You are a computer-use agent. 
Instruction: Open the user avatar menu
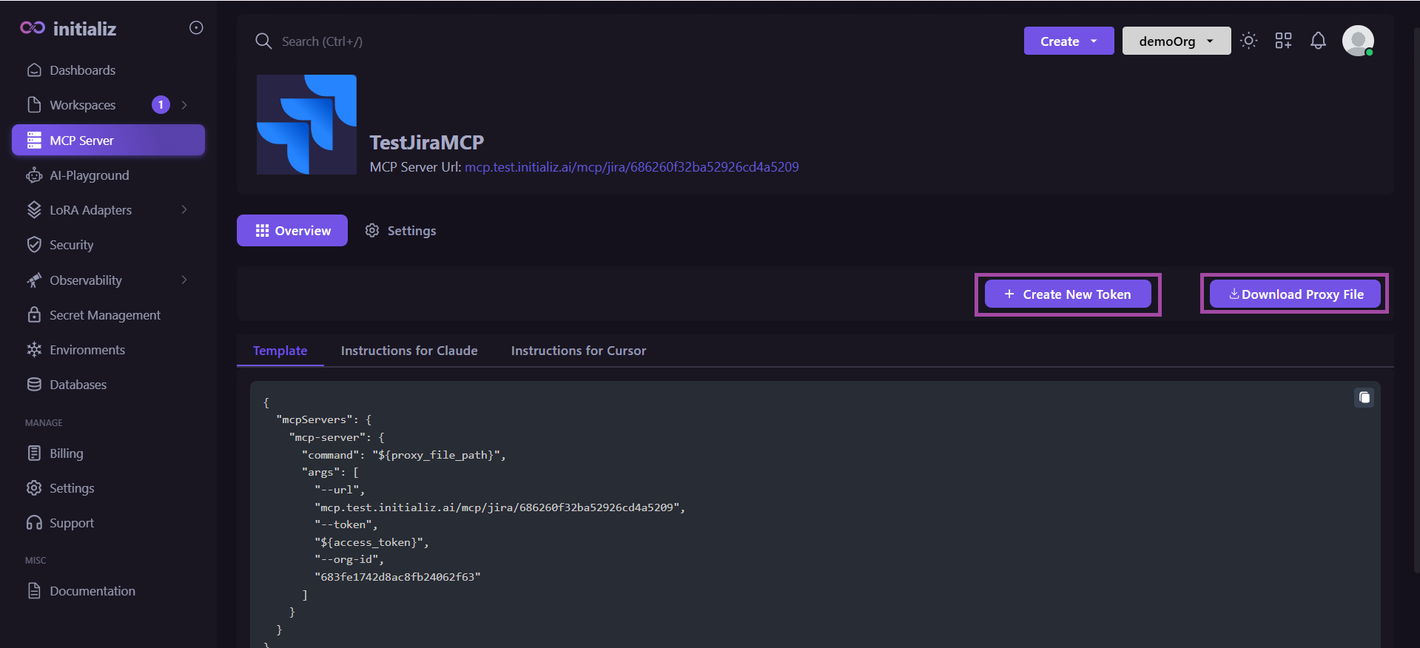1358,41
